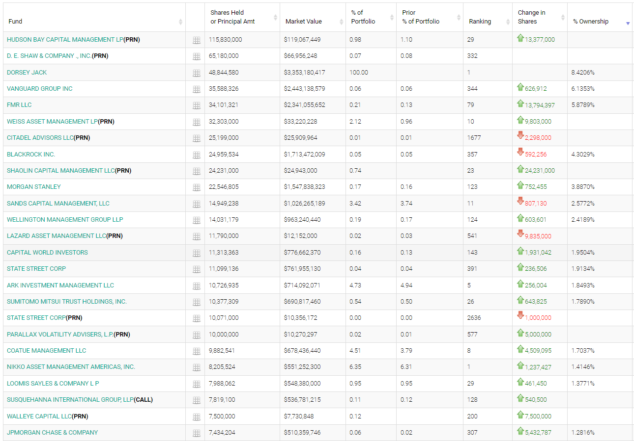Open grid icon for Capital World Investors
634x441 pixels.
pyautogui.click(x=197, y=253)
